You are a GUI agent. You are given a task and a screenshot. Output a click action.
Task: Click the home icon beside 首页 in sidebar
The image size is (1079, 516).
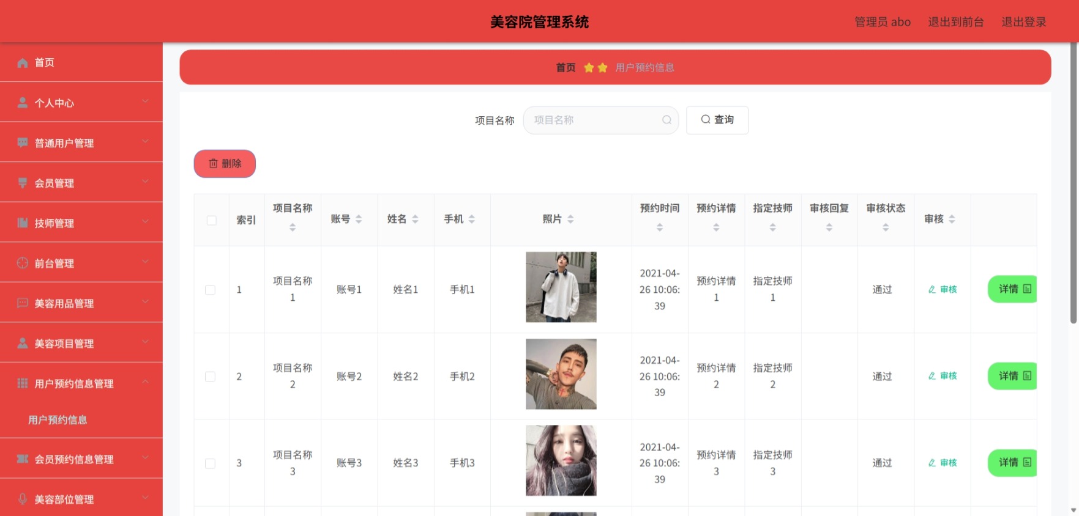(x=23, y=62)
